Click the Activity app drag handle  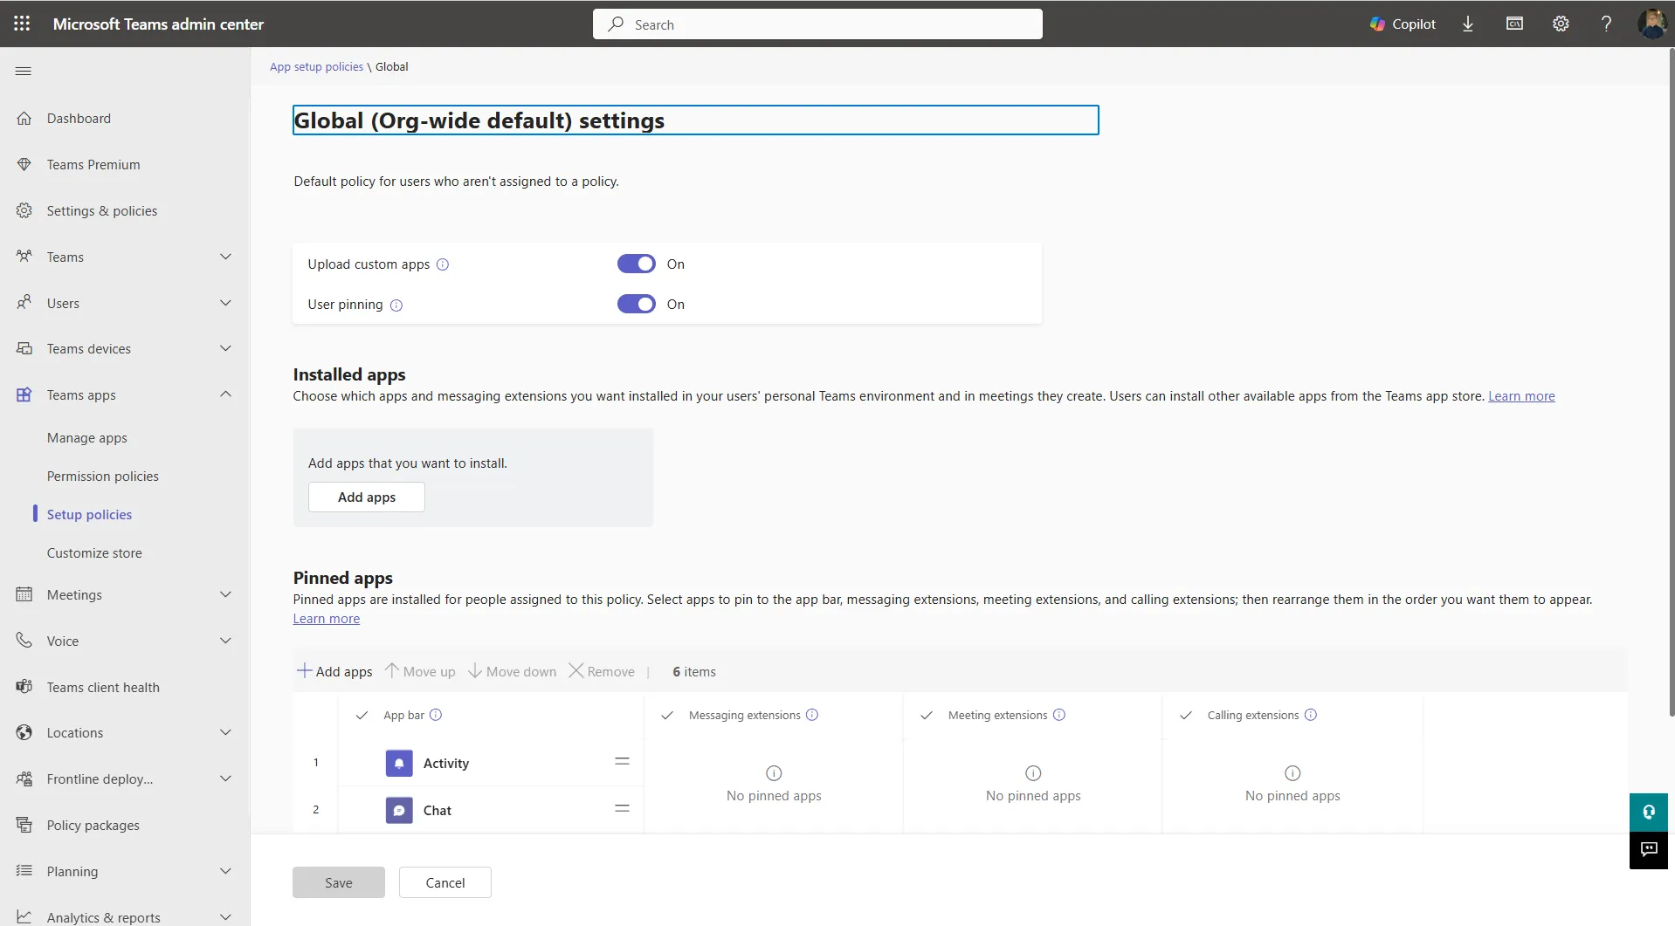click(x=622, y=762)
